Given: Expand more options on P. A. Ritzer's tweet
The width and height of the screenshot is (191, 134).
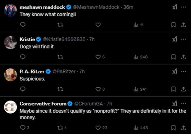Looking at the screenshot, I should pos(183,71).
